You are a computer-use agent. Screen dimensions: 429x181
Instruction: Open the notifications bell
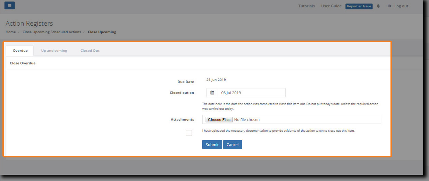pyautogui.click(x=378, y=6)
